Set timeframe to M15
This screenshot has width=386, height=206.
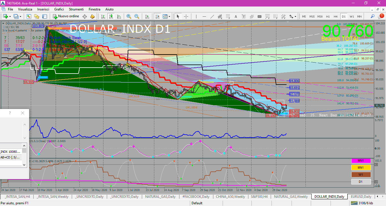click(x=312, y=16)
